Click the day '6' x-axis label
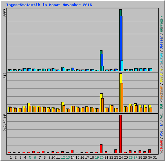 [35, 157]
